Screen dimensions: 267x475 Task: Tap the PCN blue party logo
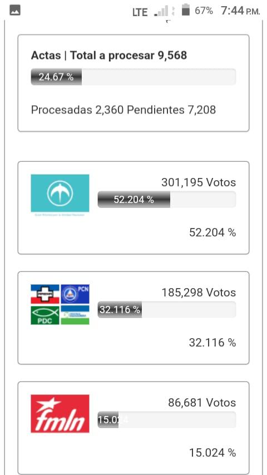point(75,294)
